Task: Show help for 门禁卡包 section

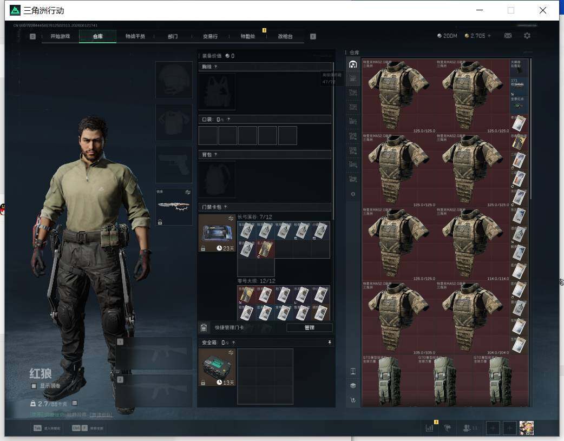Action: tap(226, 207)
